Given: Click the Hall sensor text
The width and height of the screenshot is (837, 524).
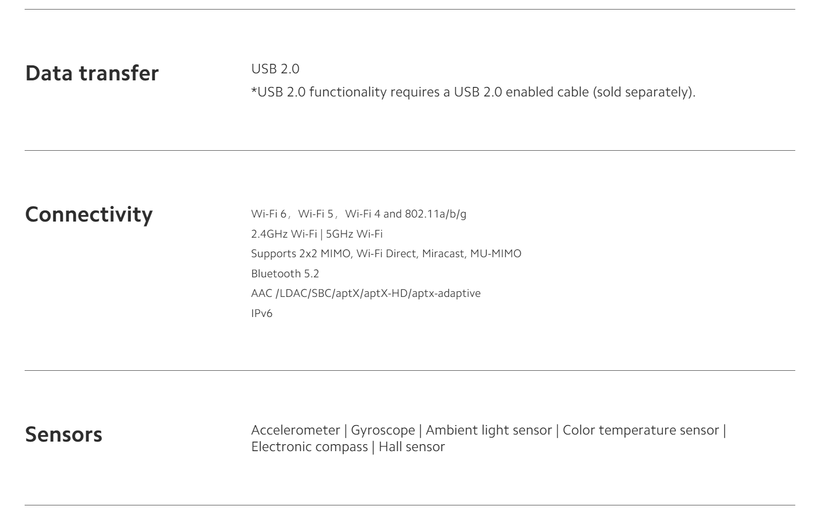Looking at the screenshot, I should [x=412, y=447].
